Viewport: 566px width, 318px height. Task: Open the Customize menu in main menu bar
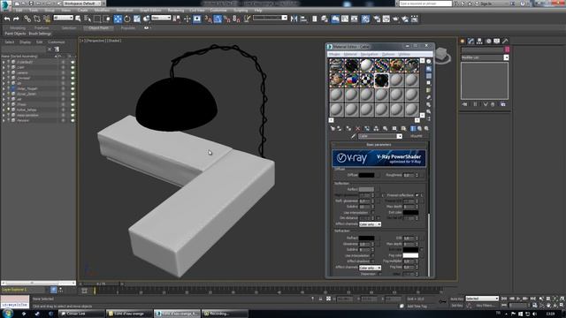[218, 11]
